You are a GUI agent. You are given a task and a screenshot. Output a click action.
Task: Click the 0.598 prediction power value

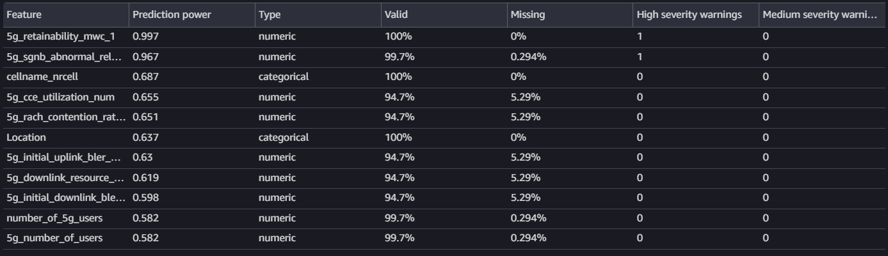[145, 198]
